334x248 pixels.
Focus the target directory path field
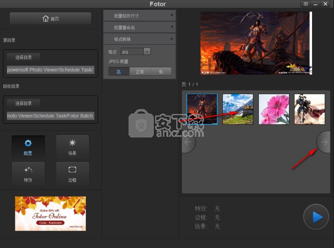click(x=51, y=116)
